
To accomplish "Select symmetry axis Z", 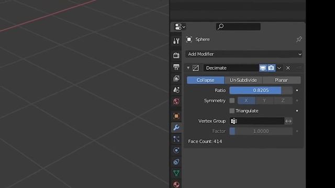I will 283,101.
